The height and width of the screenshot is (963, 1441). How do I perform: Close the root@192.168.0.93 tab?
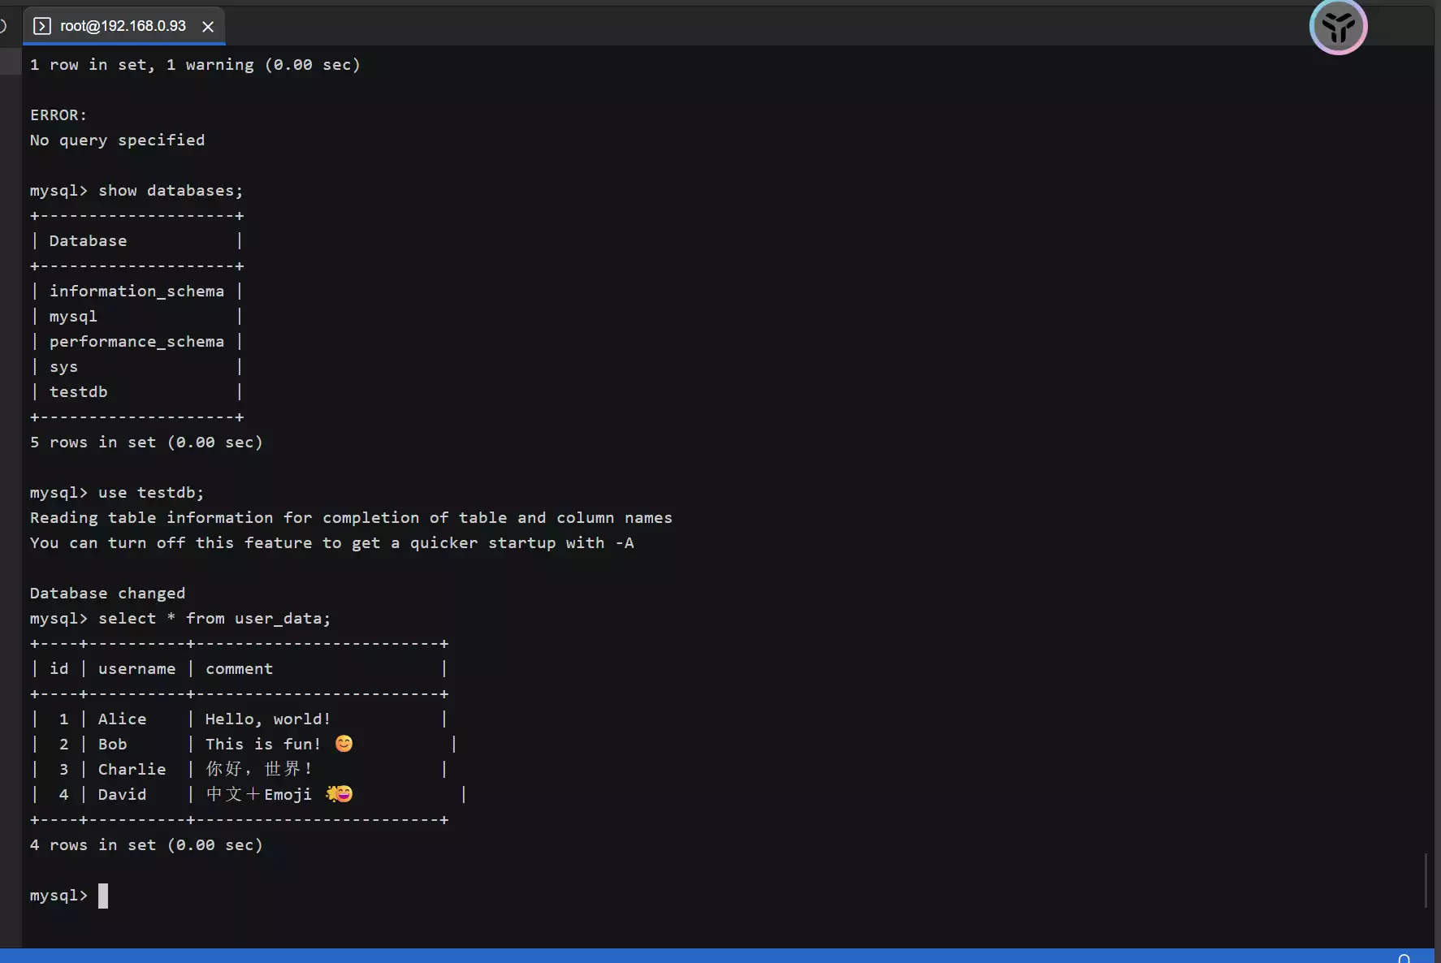click(x=208, y=27)
